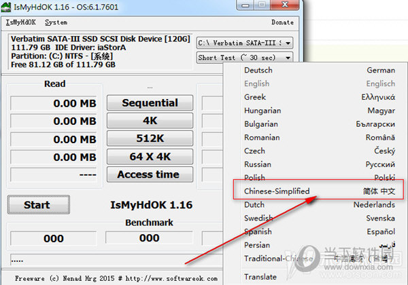This screenshot has width=408, height=285.
Task: Minimize the IsMyHdOK window
Action: click(245, 5)
